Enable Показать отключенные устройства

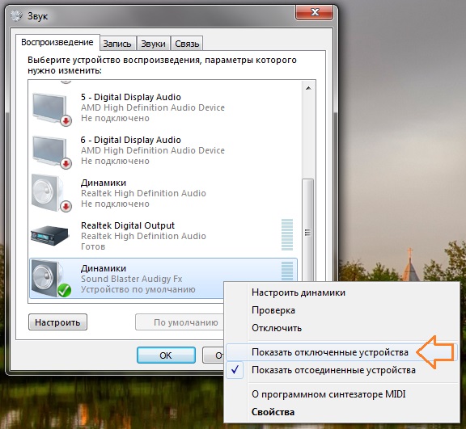(341, 352)
